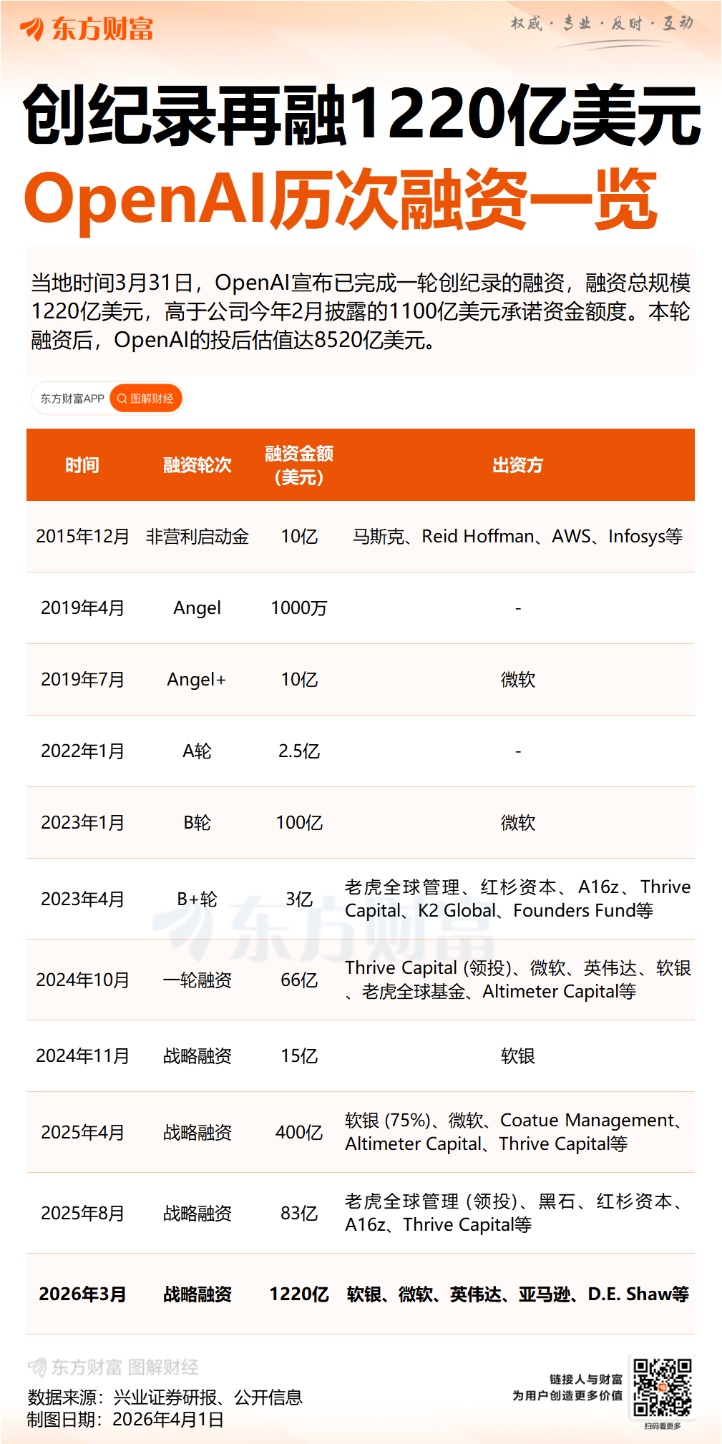Click the 制图日期 2026年4月1日 line

click(126, 1419)
